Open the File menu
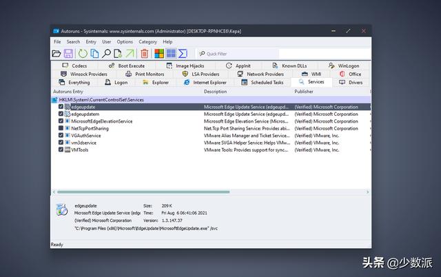441x277 pixels. coord(57,41)
